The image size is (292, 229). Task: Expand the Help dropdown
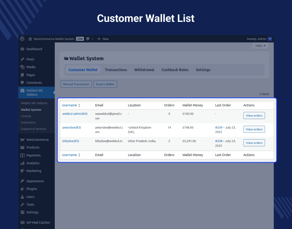[260, 46]
